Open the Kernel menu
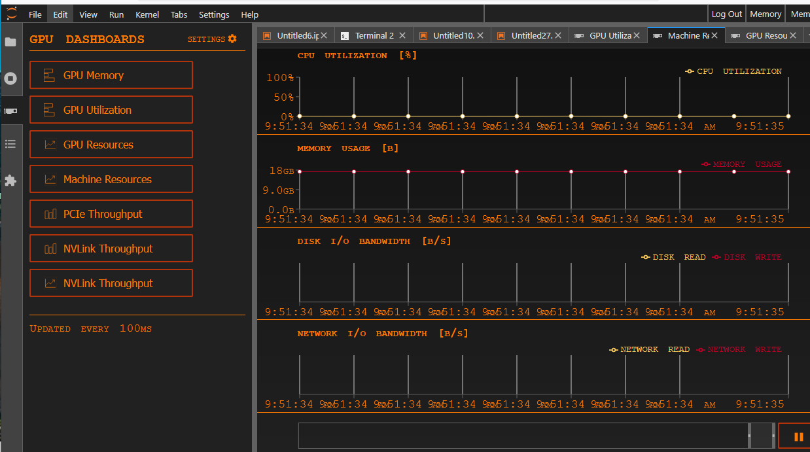810x452 pixels. tap(147, 14)
